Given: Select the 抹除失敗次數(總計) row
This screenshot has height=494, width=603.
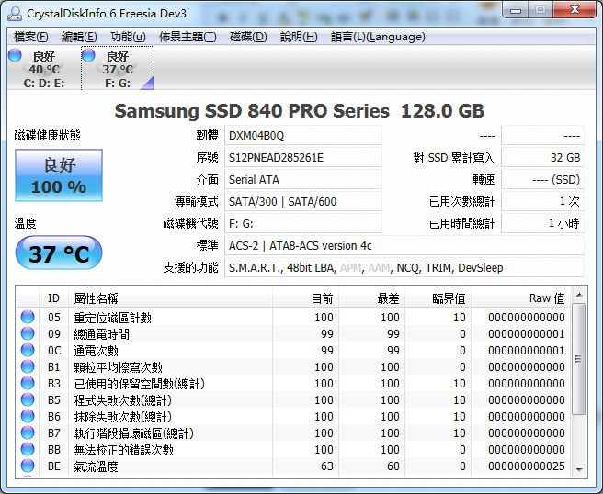Looking at the screenshot, I should pos(293,416).
